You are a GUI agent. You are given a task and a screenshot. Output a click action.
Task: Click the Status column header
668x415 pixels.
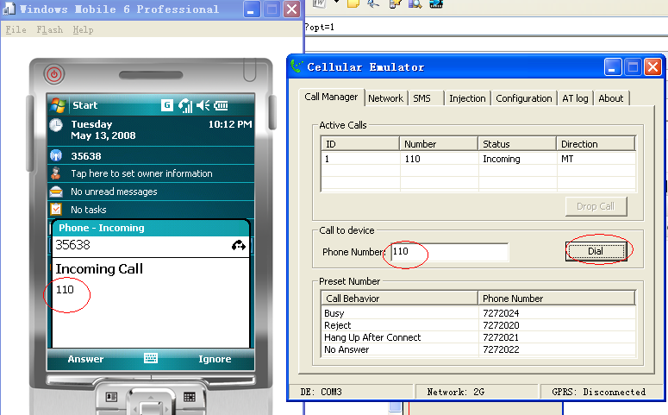coord(517,144)
